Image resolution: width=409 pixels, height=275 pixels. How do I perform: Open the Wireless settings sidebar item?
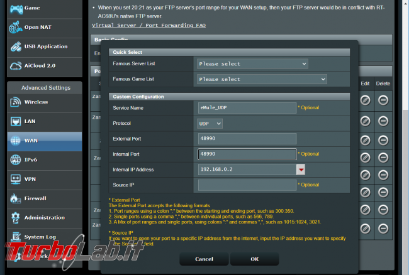point(44,102)
